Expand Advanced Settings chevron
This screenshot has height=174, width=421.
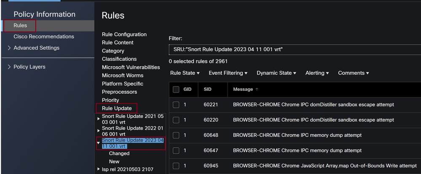click(x=9, y=48)
